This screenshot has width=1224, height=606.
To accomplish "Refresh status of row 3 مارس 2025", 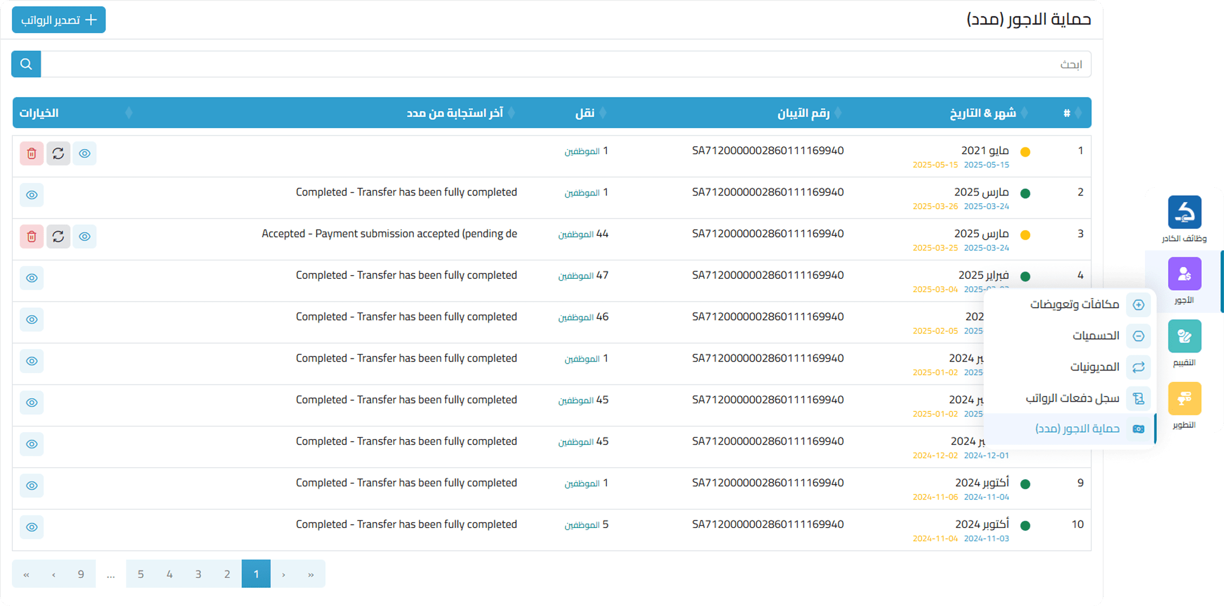I will (58, 236).
